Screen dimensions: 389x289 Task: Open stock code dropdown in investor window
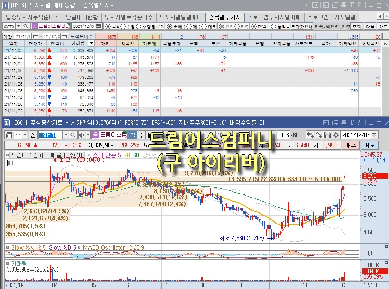(x=18, y=26)
